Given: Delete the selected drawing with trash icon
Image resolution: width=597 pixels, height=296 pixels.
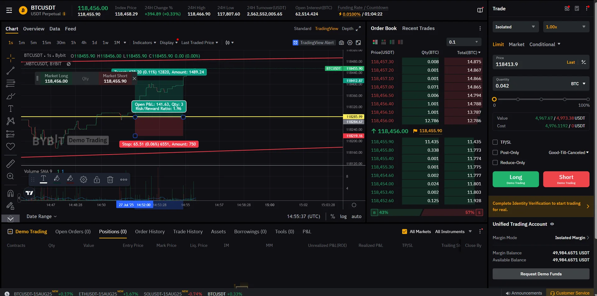Looking at the screenshot, I should pos(110,179).
